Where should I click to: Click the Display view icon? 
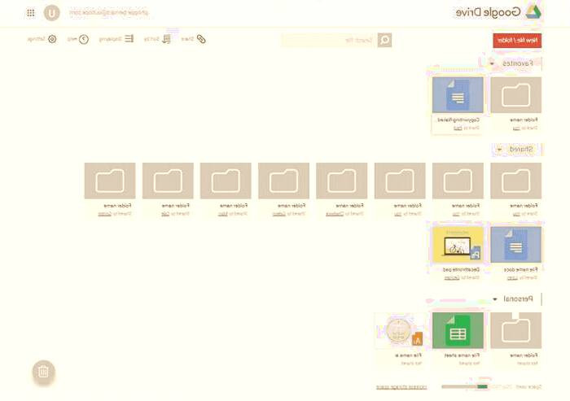(x=129, y=39)
